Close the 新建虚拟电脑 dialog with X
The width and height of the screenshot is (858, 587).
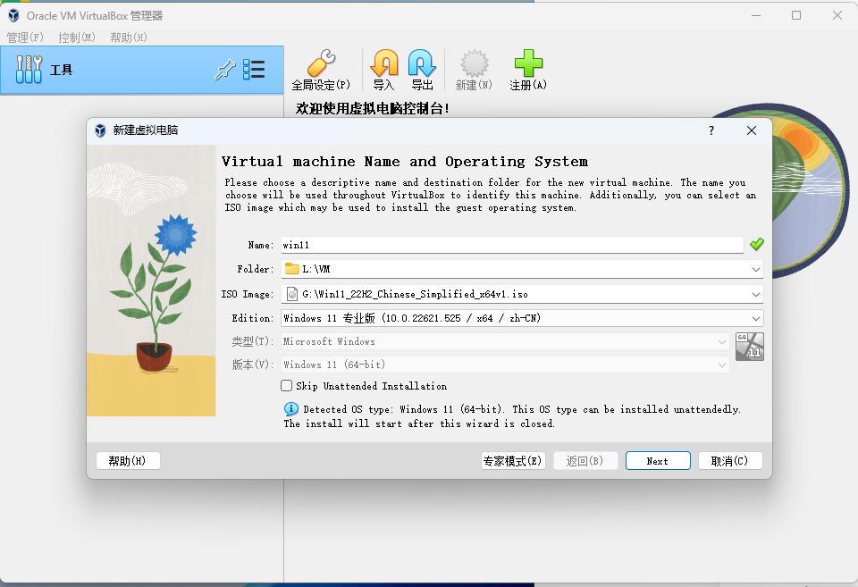click(752, 130)
